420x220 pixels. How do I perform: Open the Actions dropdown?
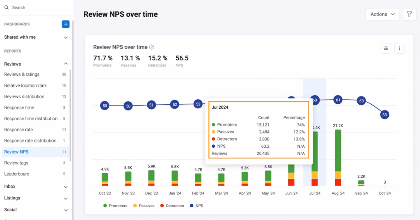click(382, 14)
